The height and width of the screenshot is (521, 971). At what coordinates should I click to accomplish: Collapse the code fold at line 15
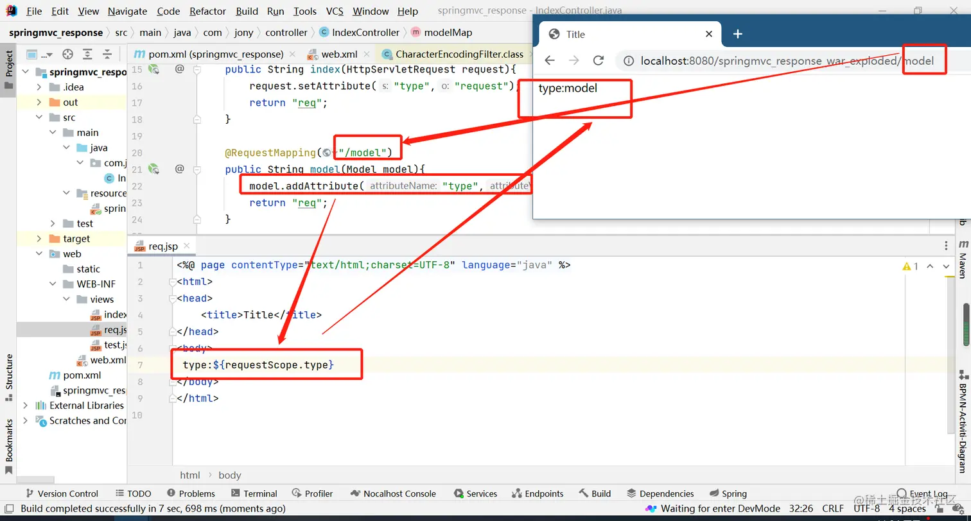(x=197, y=69)
